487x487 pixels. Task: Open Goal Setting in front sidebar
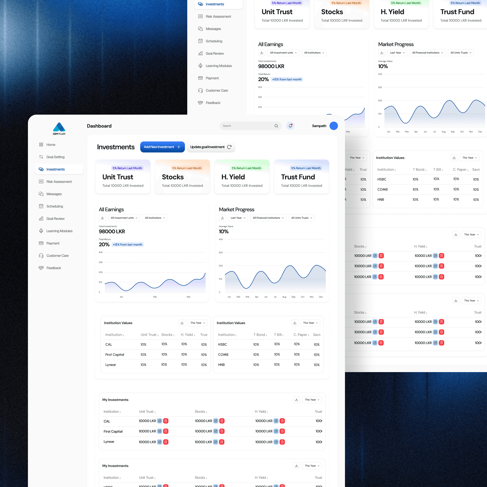tap(59, 157)
